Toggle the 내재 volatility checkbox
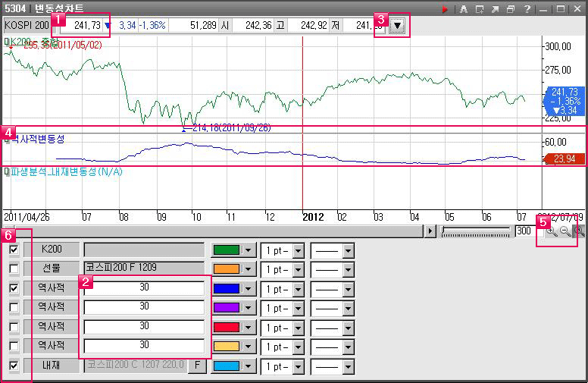The width and height of the screenshot is (588, 383). pos(14,366)
